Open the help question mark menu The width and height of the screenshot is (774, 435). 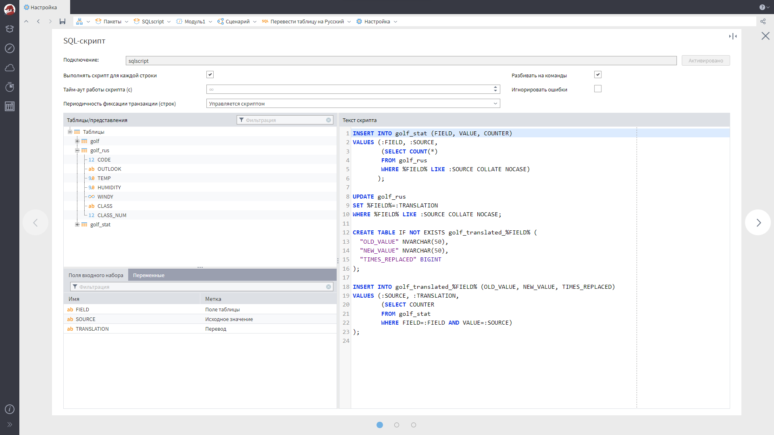pos(762,7)
